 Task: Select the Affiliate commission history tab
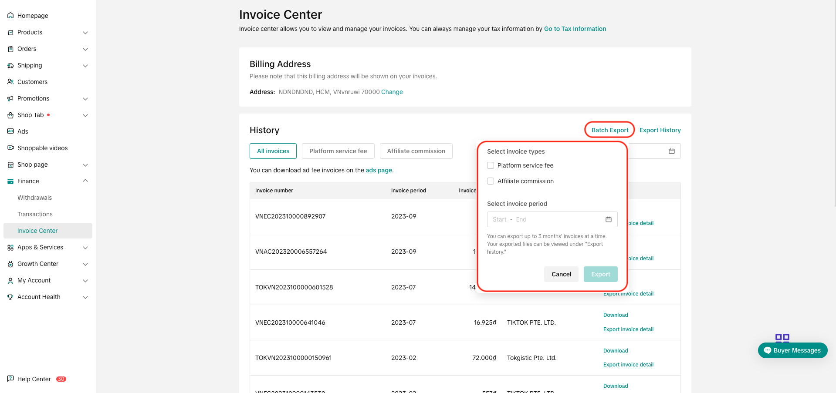click(x=416, y=151)
